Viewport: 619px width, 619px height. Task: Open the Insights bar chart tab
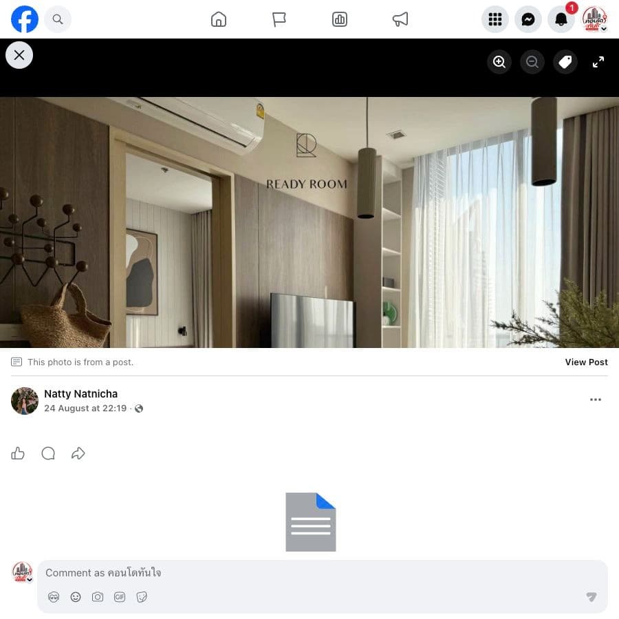(340, 19)
